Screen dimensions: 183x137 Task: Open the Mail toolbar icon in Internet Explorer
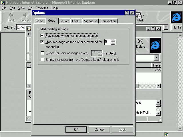click(139, 15)
